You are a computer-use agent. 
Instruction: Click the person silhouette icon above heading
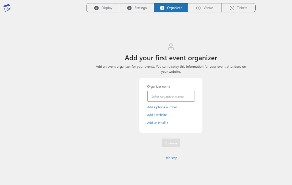pyautogui.click(x=171, y=46)
